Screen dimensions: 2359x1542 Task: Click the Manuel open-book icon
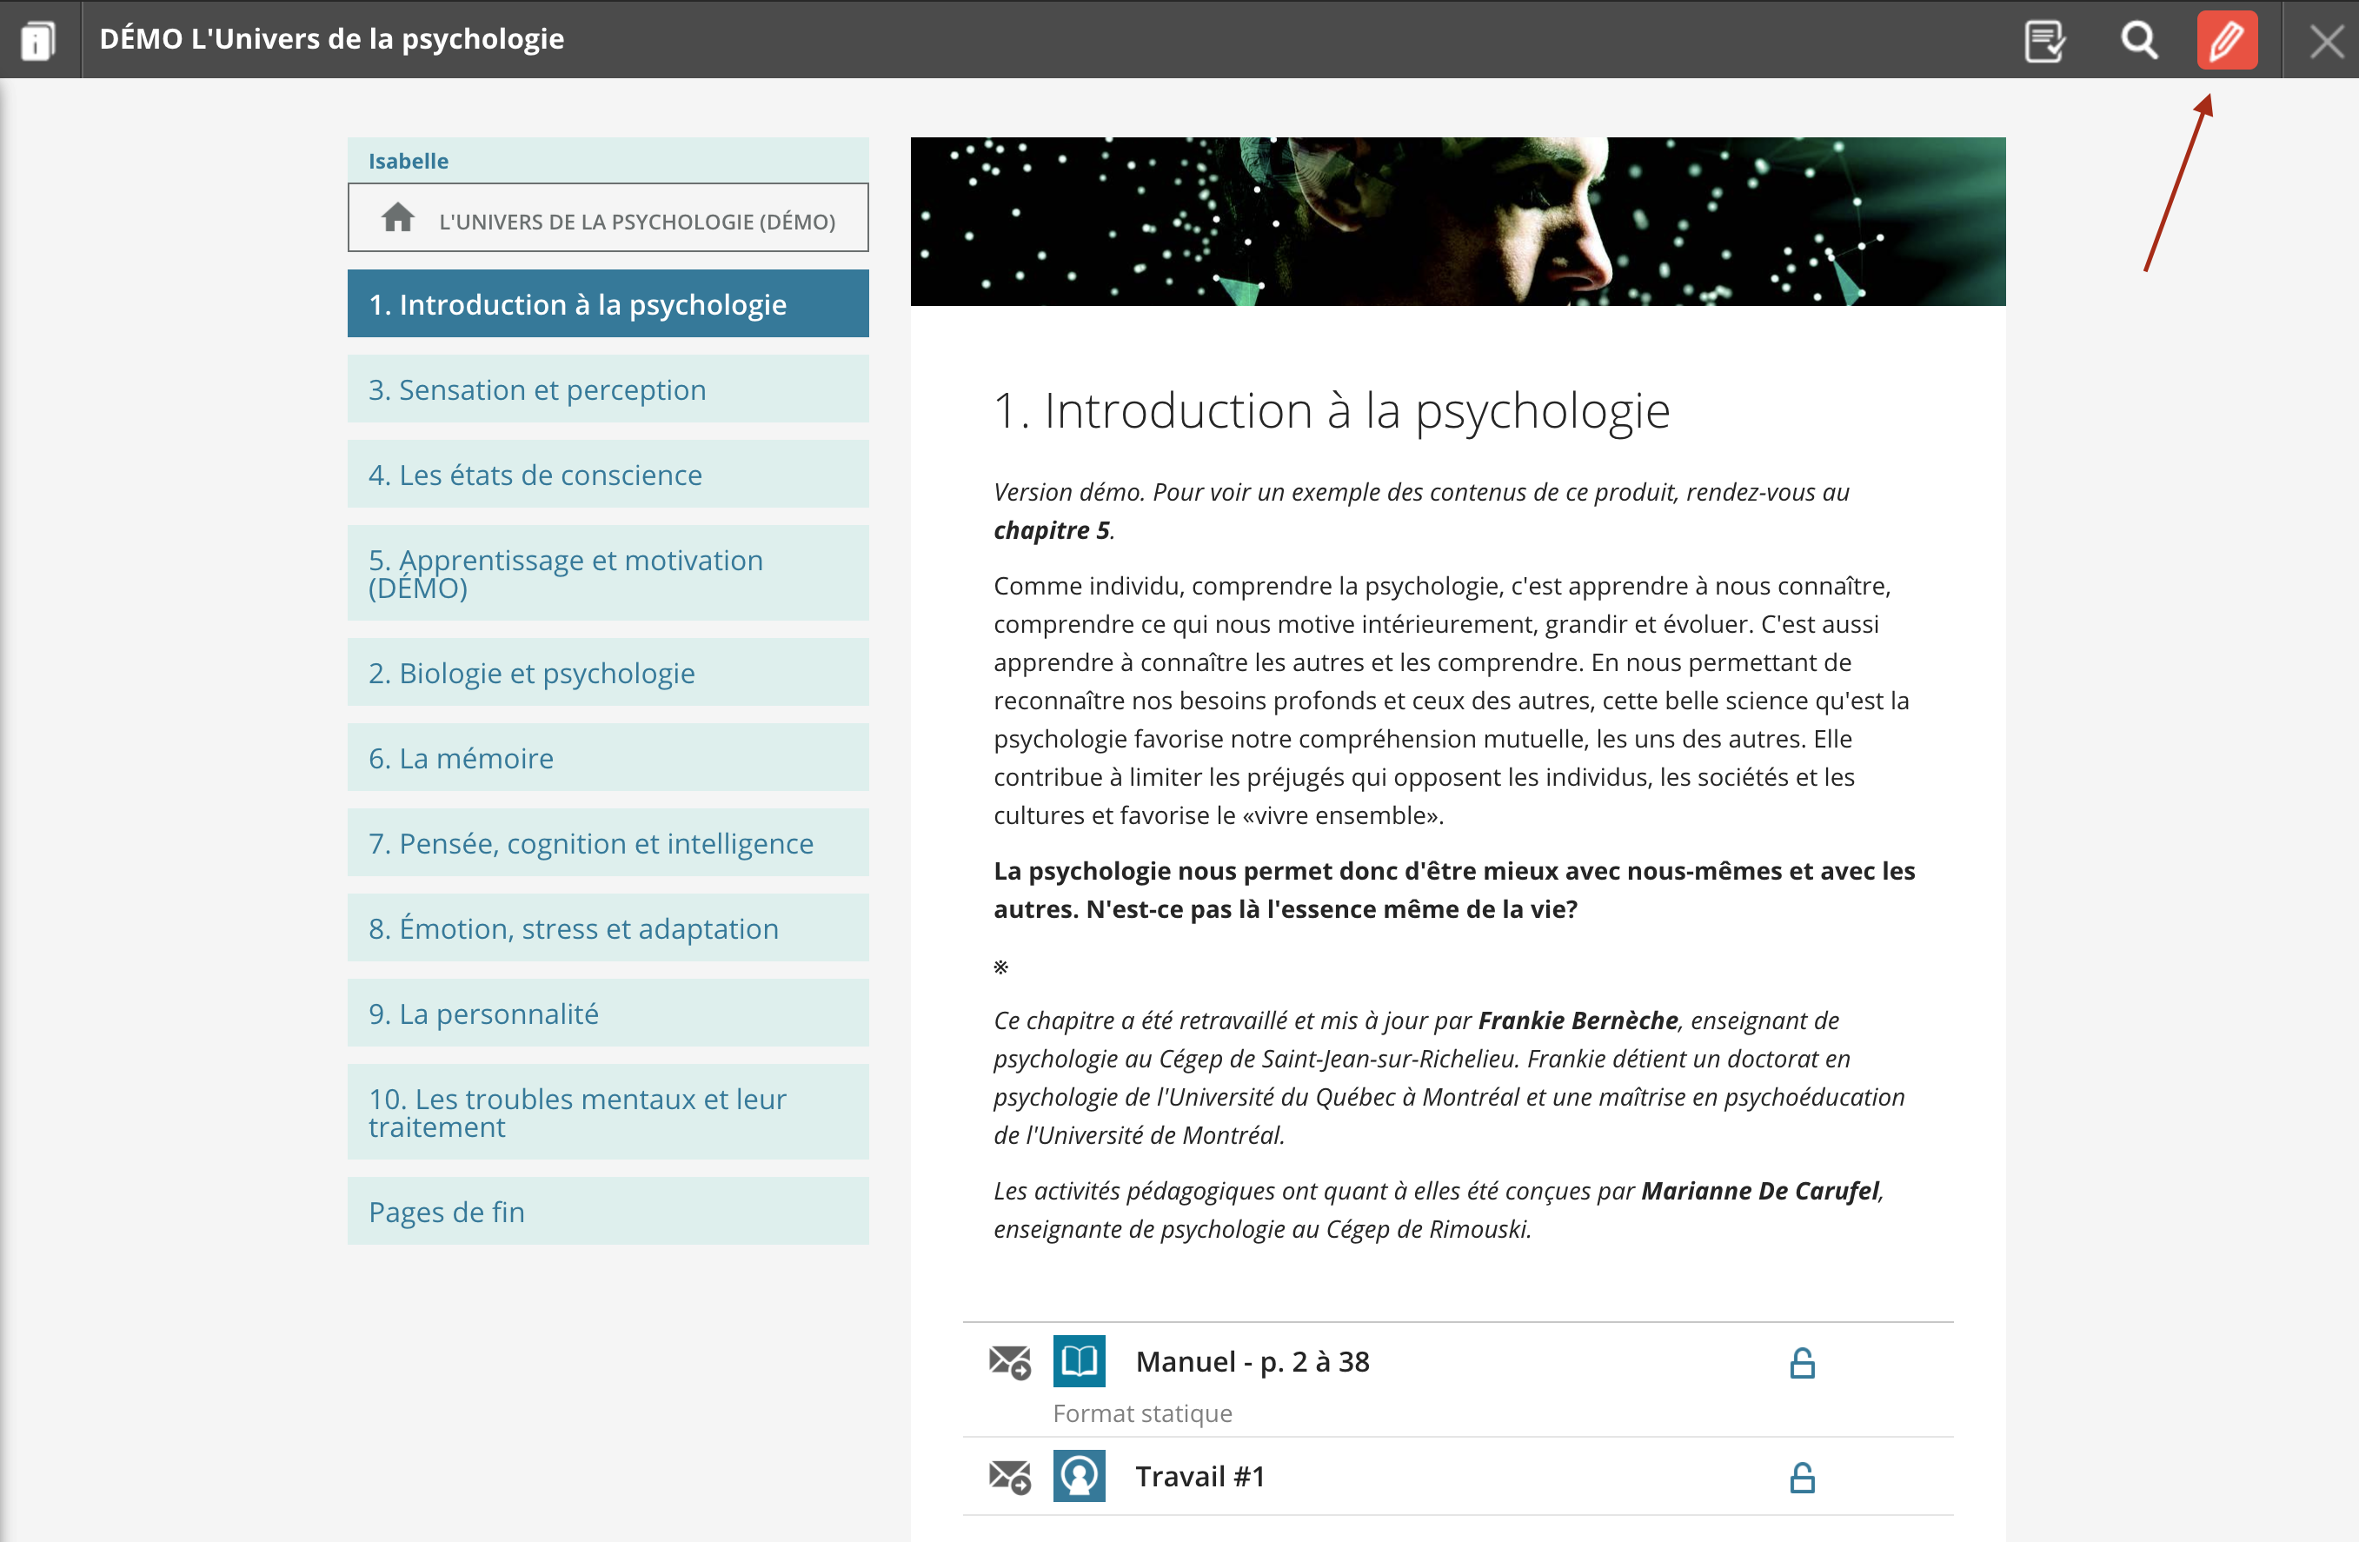coord(1079,1362)
